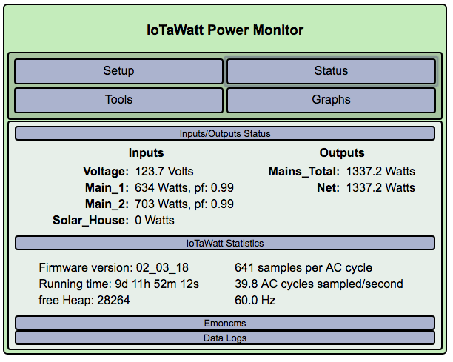The image size is (453, 362).
Task: Click 641 samples per AC cycle
Action: tap(303, 268)
